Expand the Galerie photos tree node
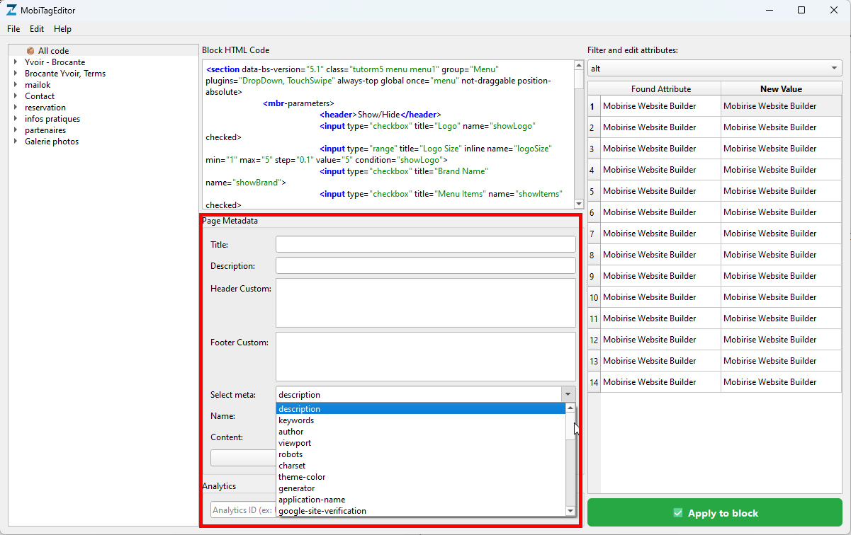The height and width of the screenshot is (535, 851). pyautogui.click(x=16, y=142)
